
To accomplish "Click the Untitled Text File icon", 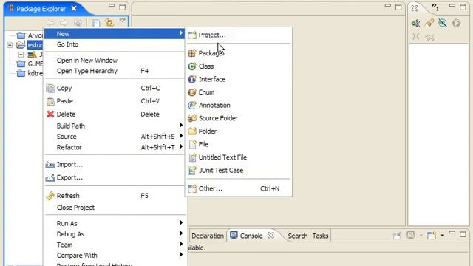I will (x=192, y=157).
